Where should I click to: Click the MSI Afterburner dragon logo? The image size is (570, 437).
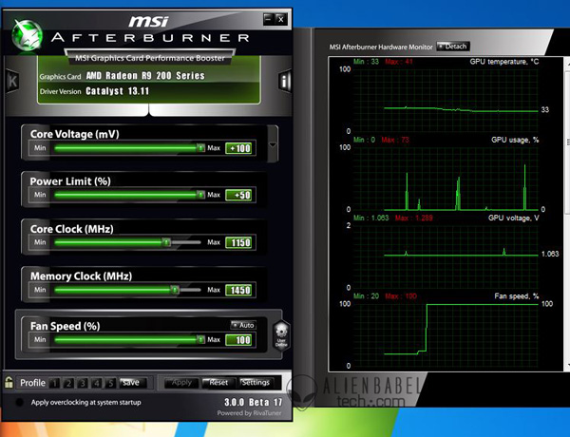pos(28,35)
